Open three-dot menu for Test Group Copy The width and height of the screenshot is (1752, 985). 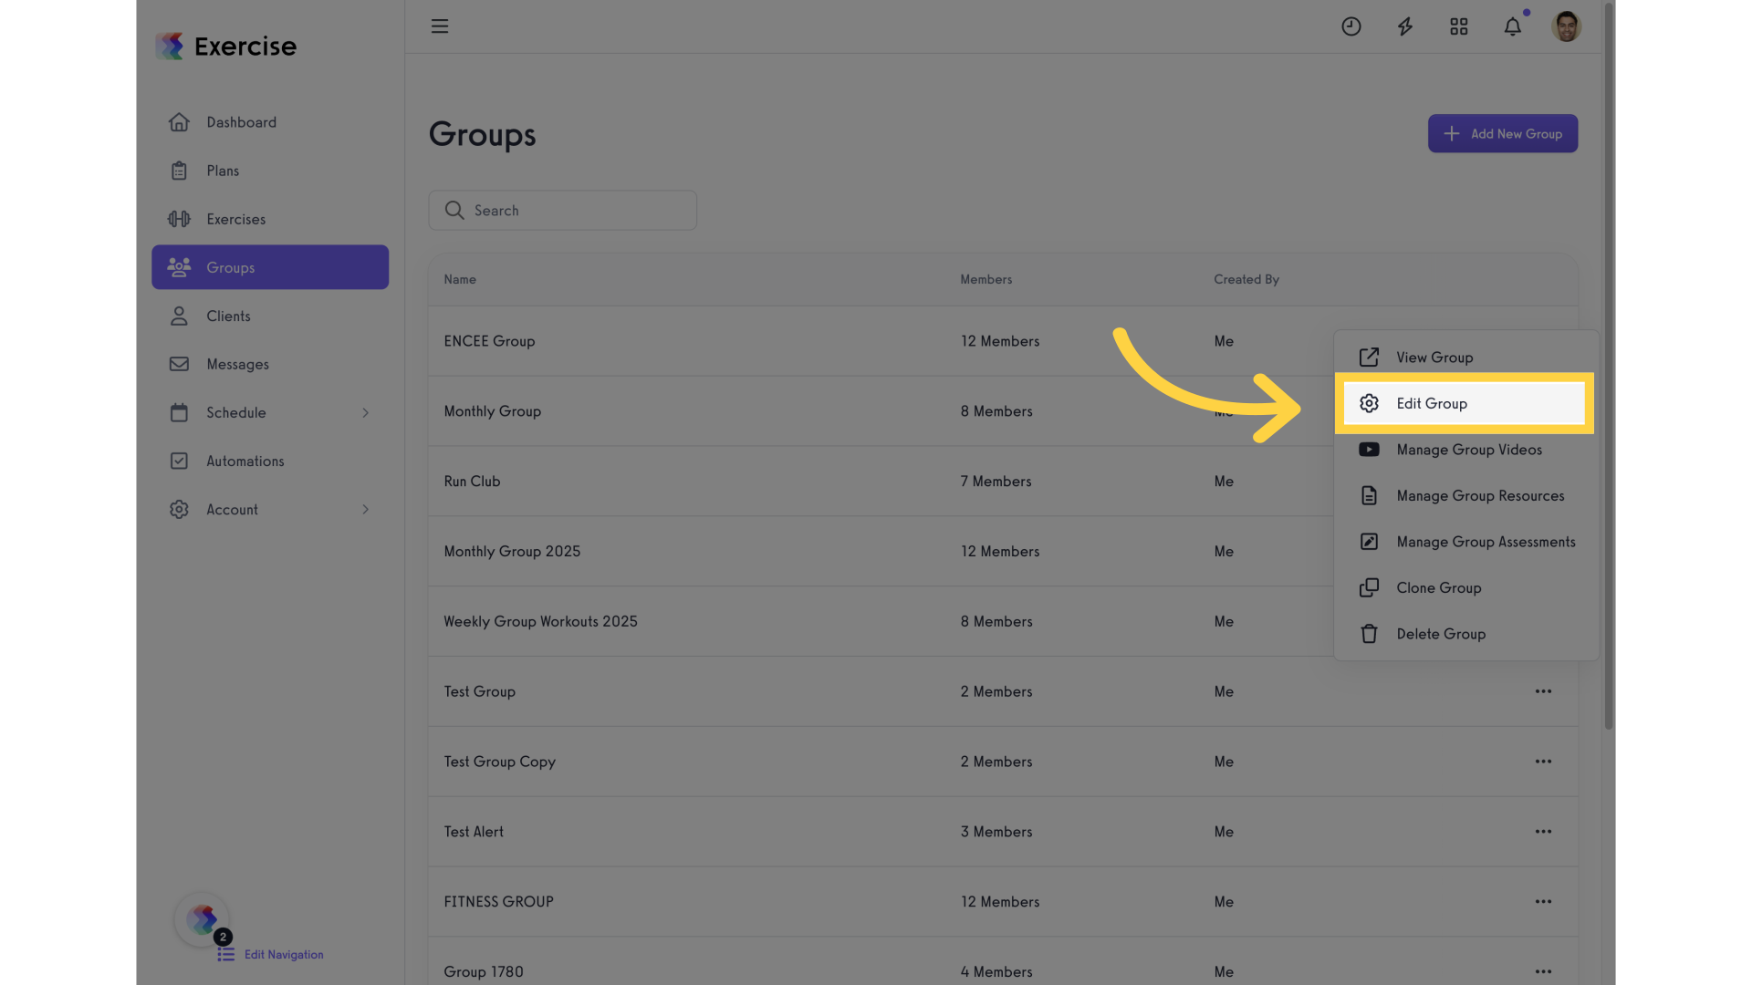[x=1543, y=762]
